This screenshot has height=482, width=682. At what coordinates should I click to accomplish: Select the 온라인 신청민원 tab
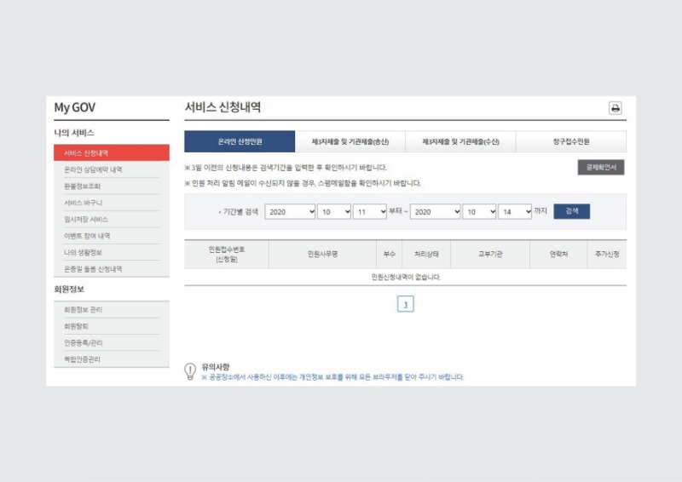(240, 141)
